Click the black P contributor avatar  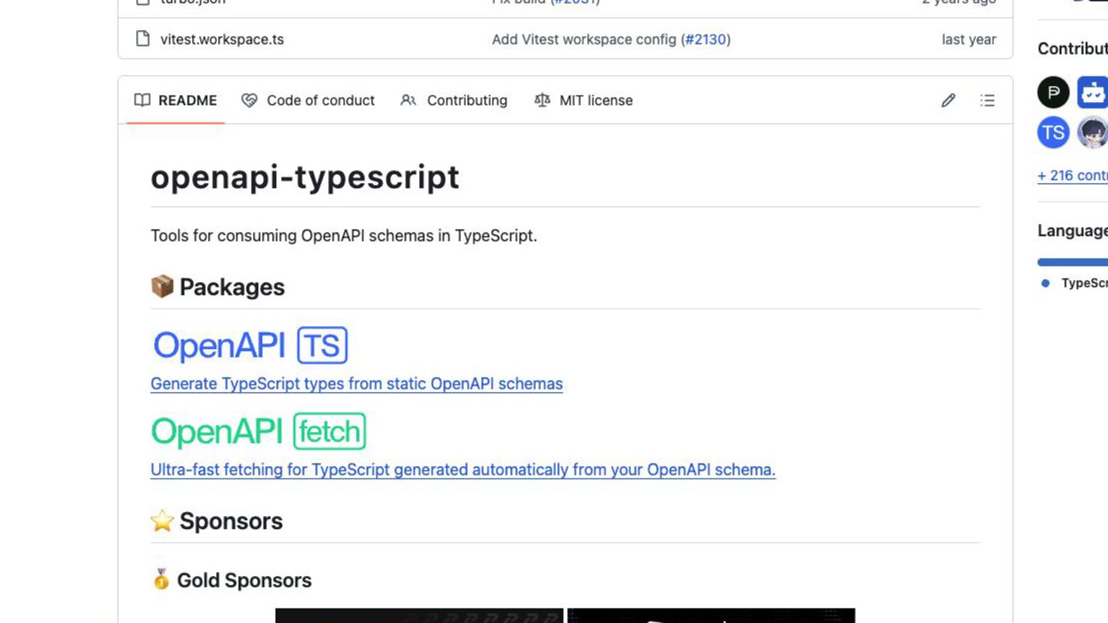[1053, 92]
